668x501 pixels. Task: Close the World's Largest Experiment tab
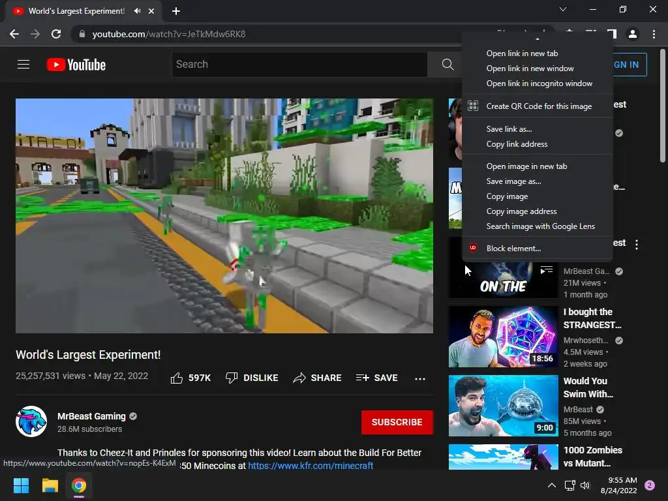point(151,11)
